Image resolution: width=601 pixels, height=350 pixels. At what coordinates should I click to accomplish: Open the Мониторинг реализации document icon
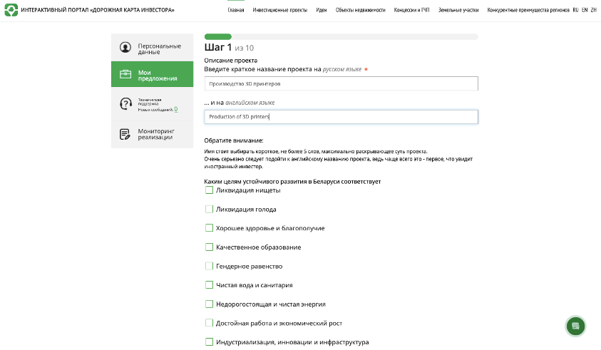click(x=125, y=134)
